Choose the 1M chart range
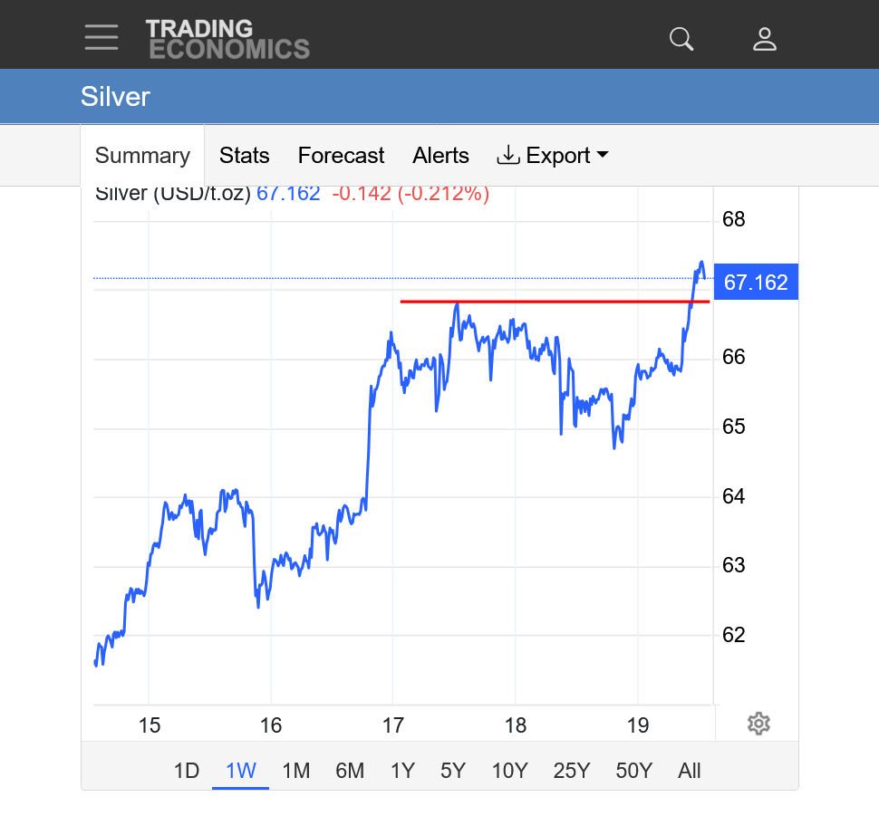The width and height of the screenshot is (879, 816). (295, 771)
